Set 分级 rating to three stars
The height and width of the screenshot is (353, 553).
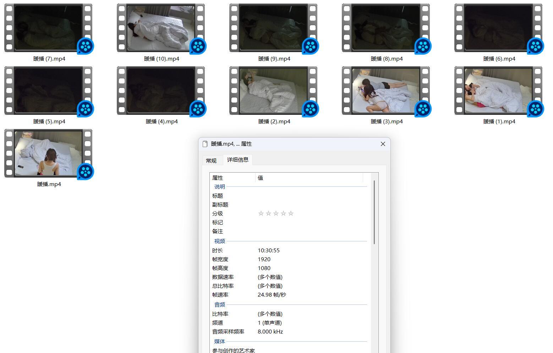[x=276, y=213]
